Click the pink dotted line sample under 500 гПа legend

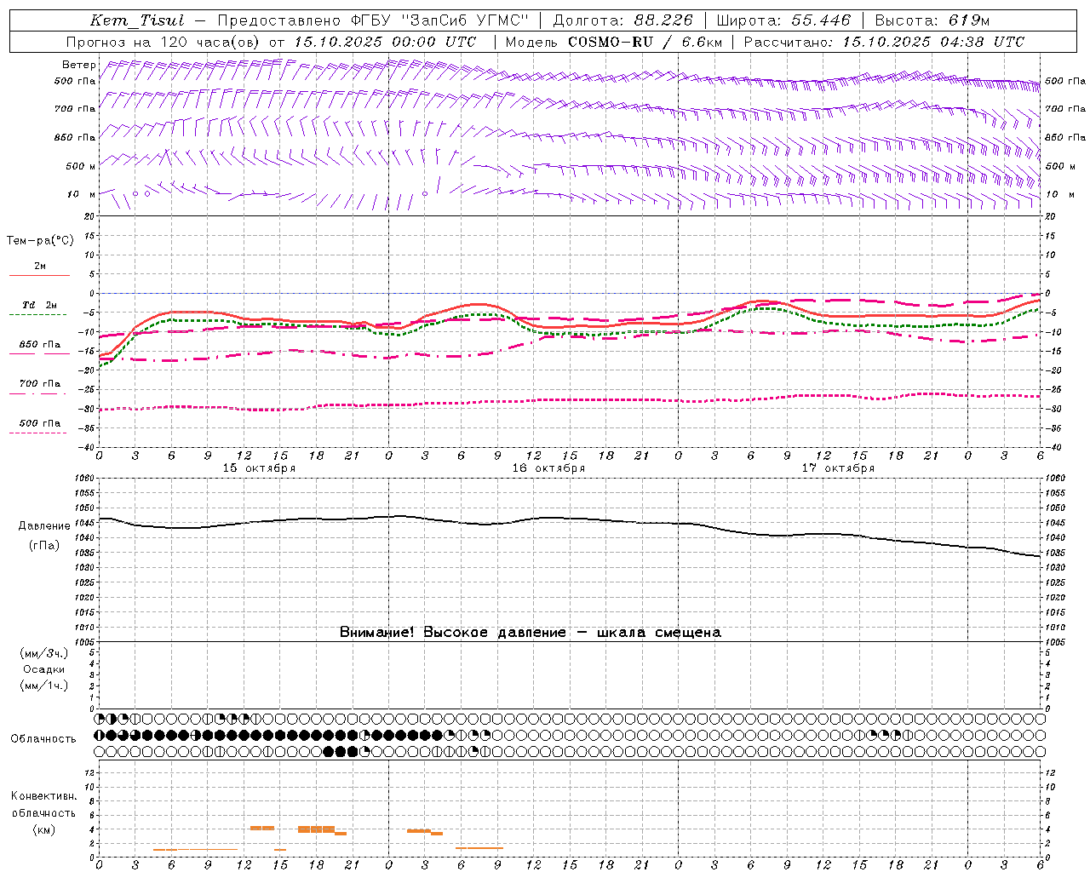(x=37, y=433)
